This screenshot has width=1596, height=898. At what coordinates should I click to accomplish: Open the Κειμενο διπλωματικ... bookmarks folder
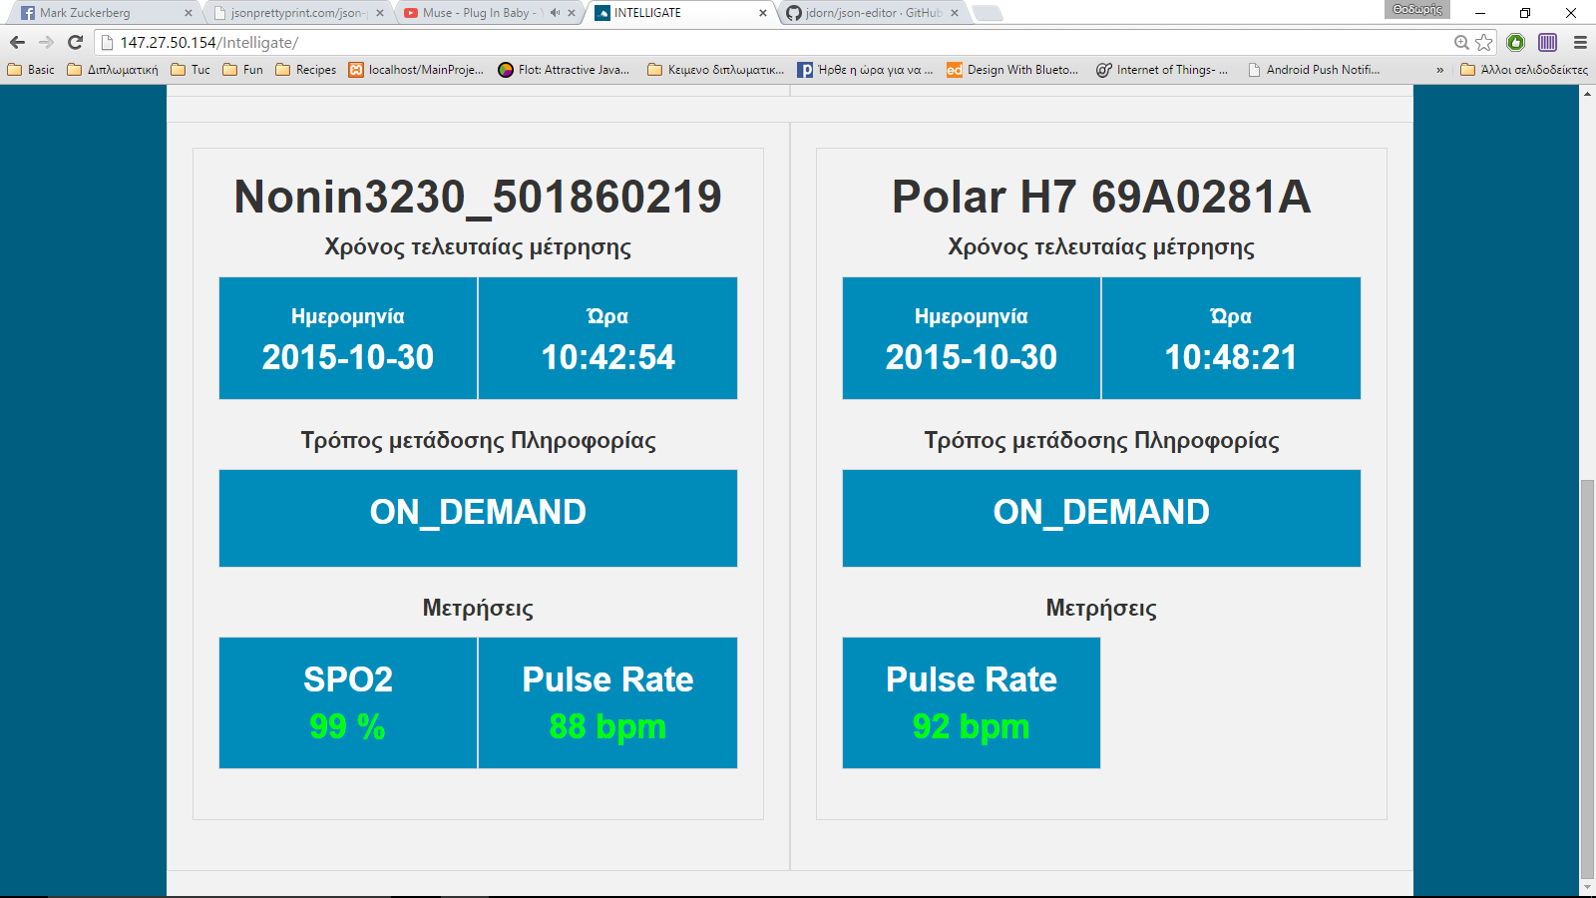click(716, 70)
